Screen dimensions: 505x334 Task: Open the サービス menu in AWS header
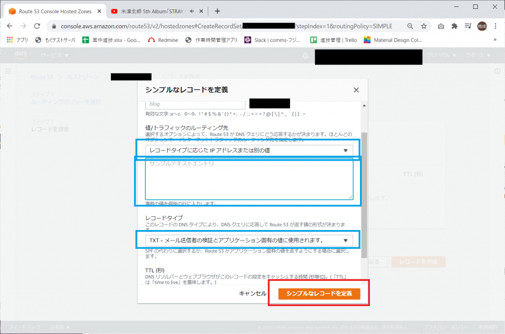[x=54, y=55]
